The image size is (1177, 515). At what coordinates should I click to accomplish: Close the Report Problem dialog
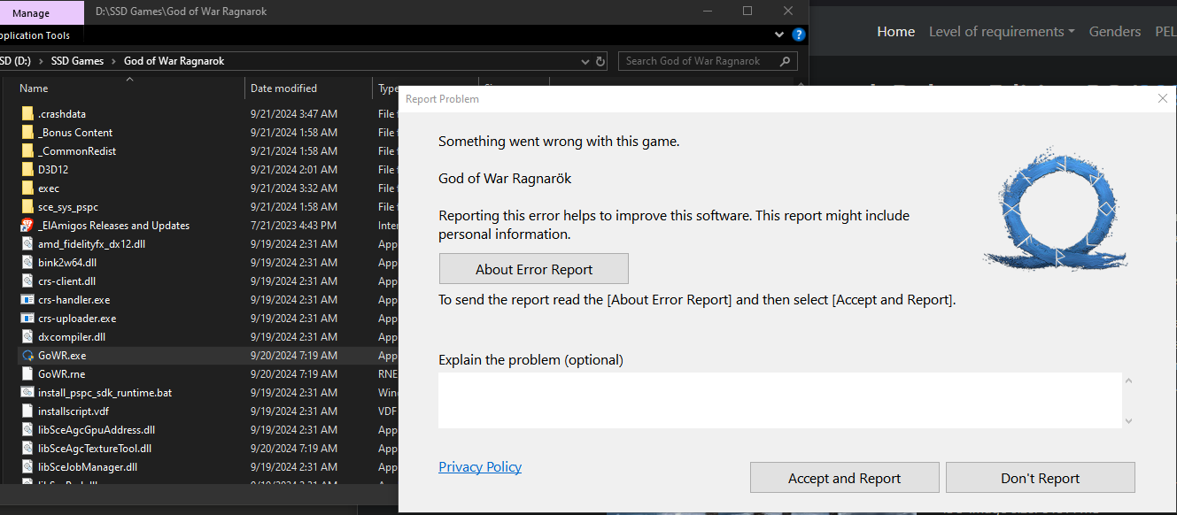pyautogui.click(x=1163, y=99)
